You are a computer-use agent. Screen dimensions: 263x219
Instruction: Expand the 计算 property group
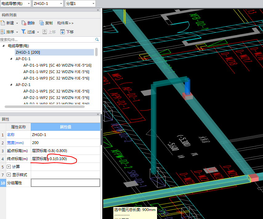coord(9,167)
